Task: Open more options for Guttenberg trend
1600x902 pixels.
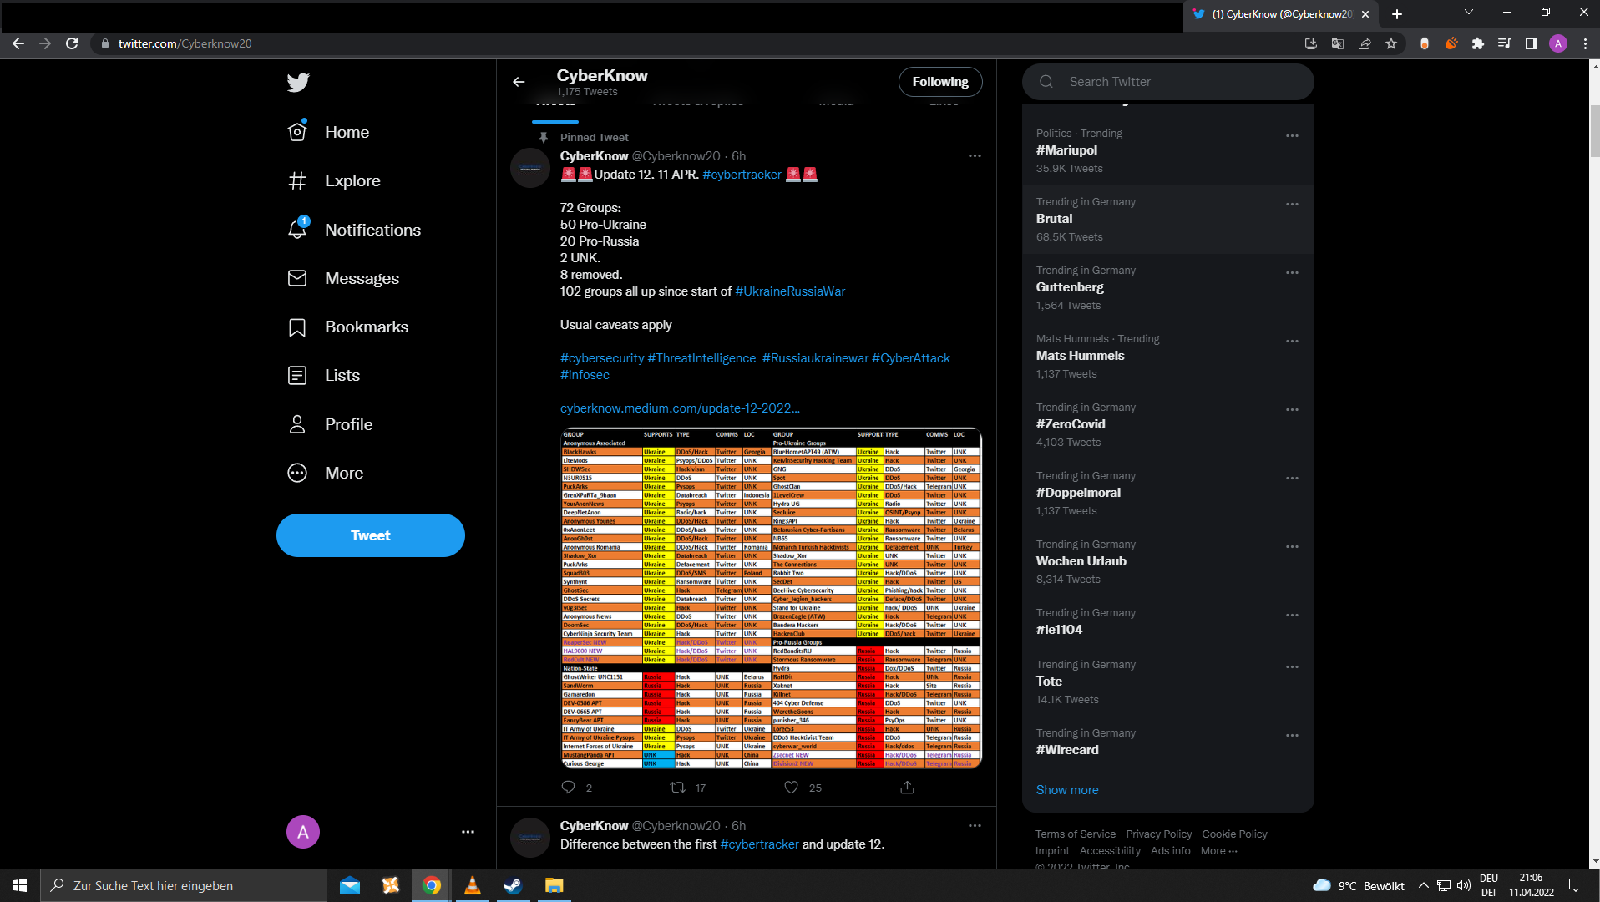Action: click(x=1292, y=273)
